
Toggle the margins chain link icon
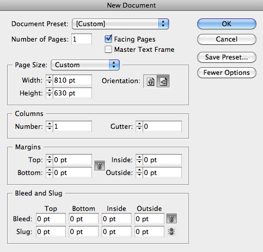point(100,166)
